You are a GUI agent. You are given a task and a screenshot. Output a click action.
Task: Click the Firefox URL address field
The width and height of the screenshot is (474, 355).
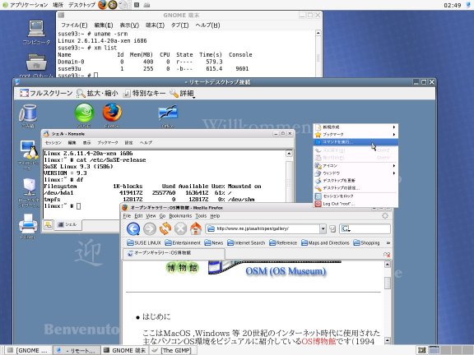(263, 228)
